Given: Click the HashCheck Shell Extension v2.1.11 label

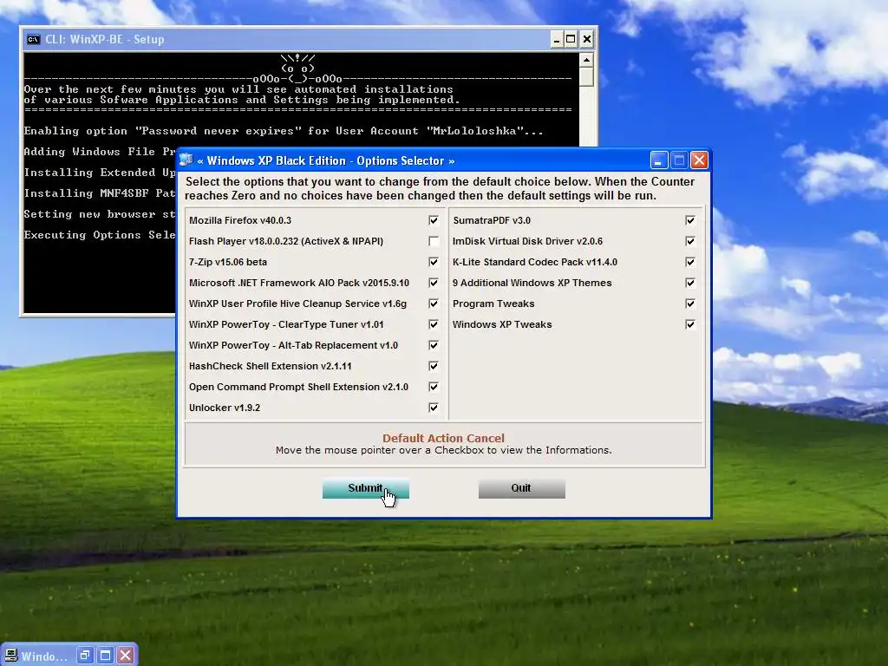Looking at the screenshot, I should click(x=271, y=366).
